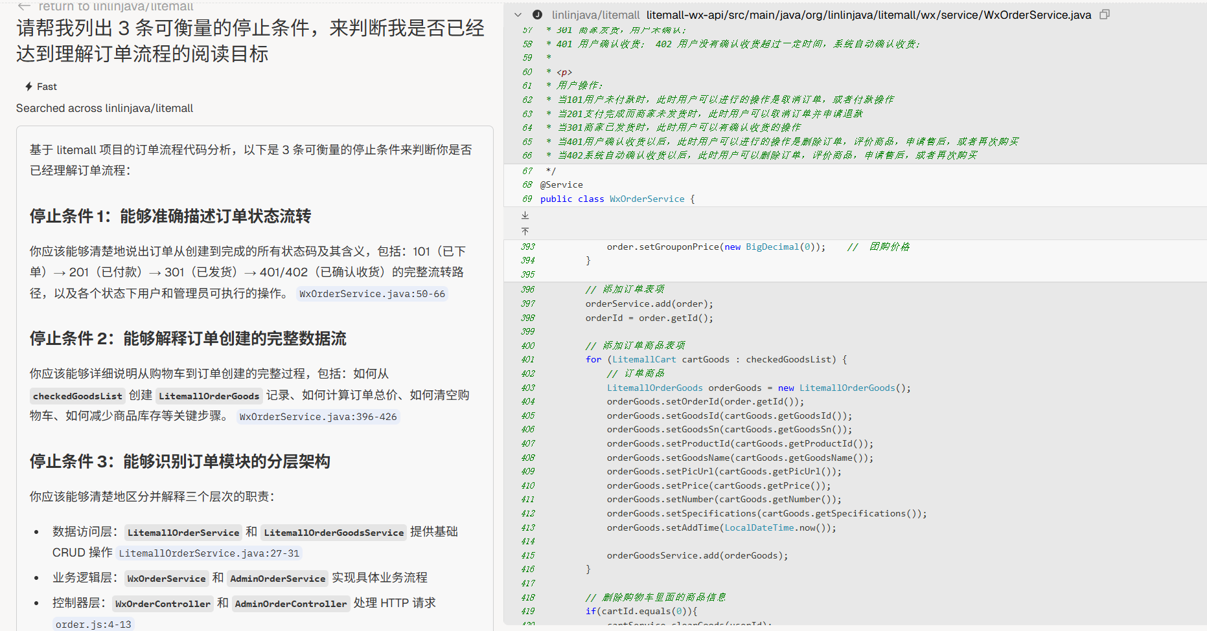The image size is (1207, 631).
Task: Click the copy file path icon
Action: [1105, 14]
